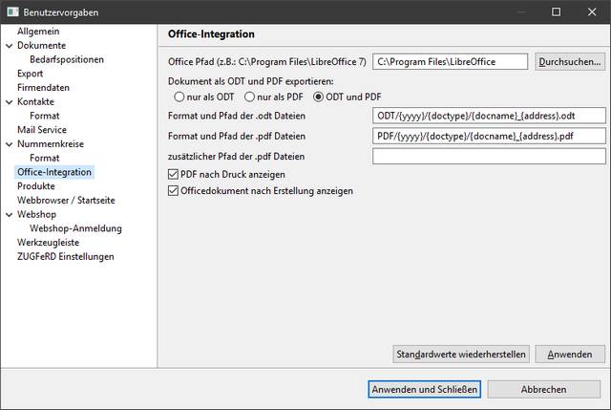Select Nummernkreise in the sidebar
This screenshot has height=410, width=611.
[x=51, y=144]
